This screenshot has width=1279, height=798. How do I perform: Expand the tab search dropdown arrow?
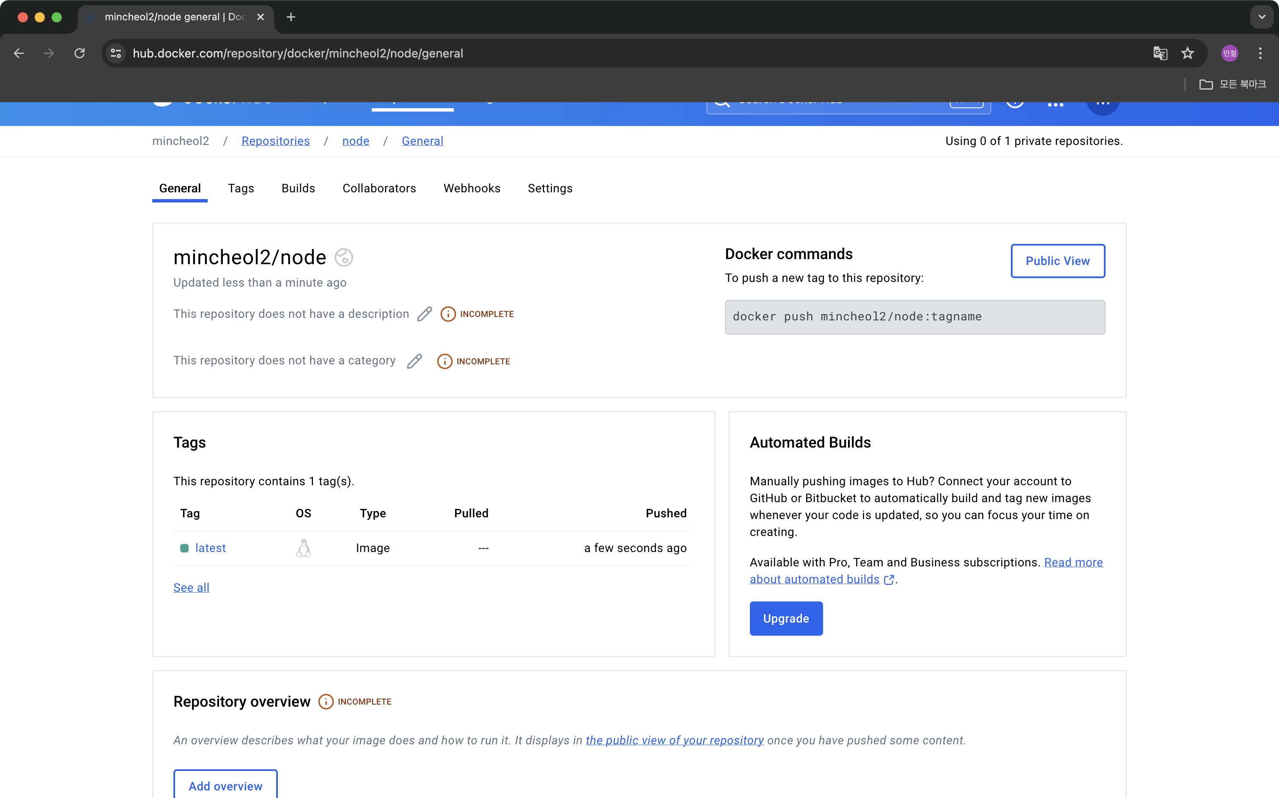(x=1262, y=17)
